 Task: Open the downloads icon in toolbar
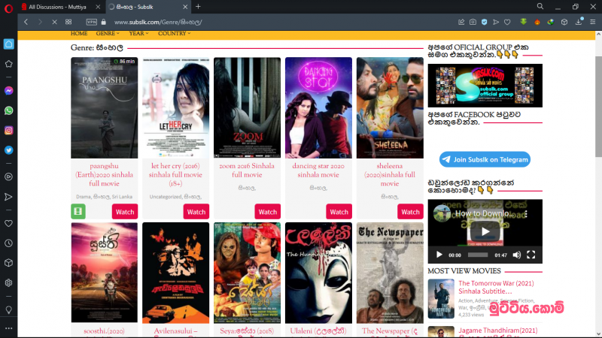click(579, 22)
